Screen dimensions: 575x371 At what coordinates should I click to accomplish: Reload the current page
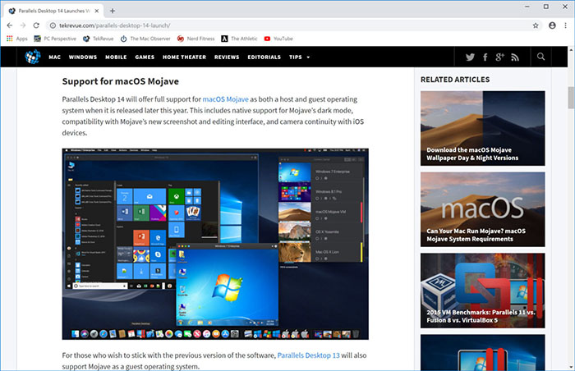(x=36, y=25)
